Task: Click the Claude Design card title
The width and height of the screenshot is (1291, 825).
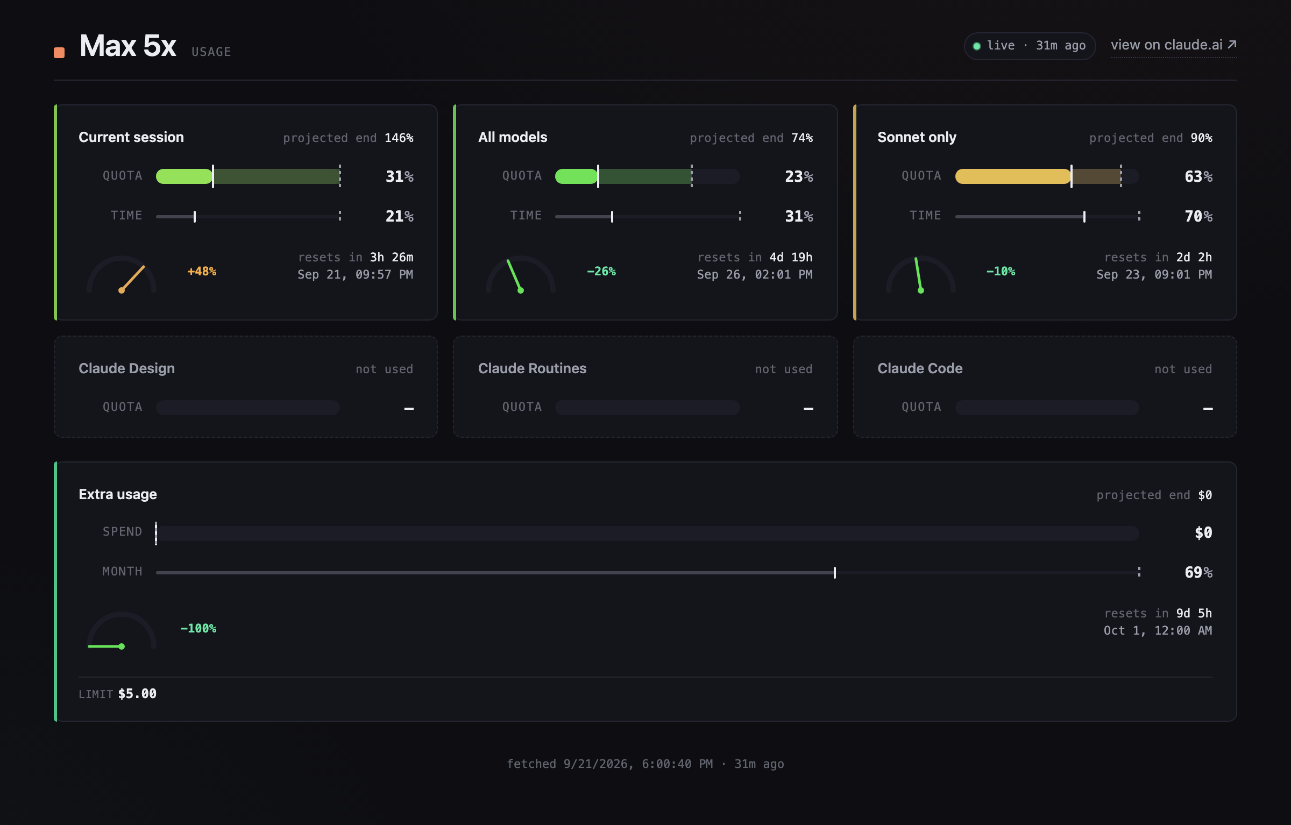Action: click(x=127, y=368)
